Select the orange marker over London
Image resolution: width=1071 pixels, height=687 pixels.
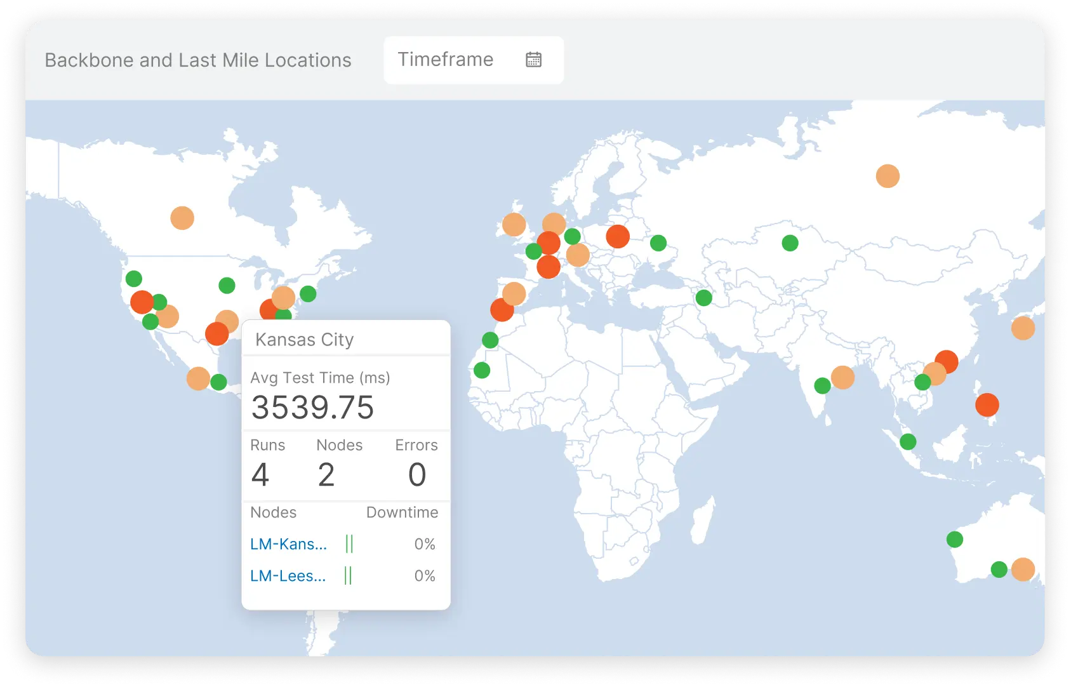pyautogui.click(x=514, y=224)
